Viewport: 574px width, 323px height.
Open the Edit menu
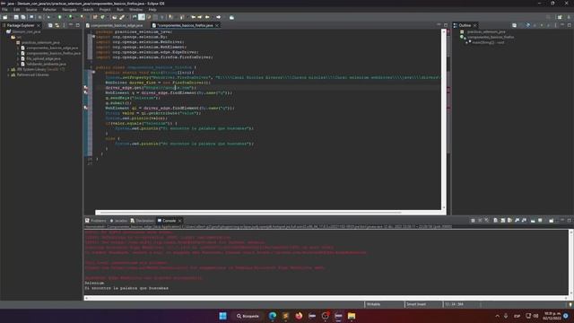click(16, 10)
